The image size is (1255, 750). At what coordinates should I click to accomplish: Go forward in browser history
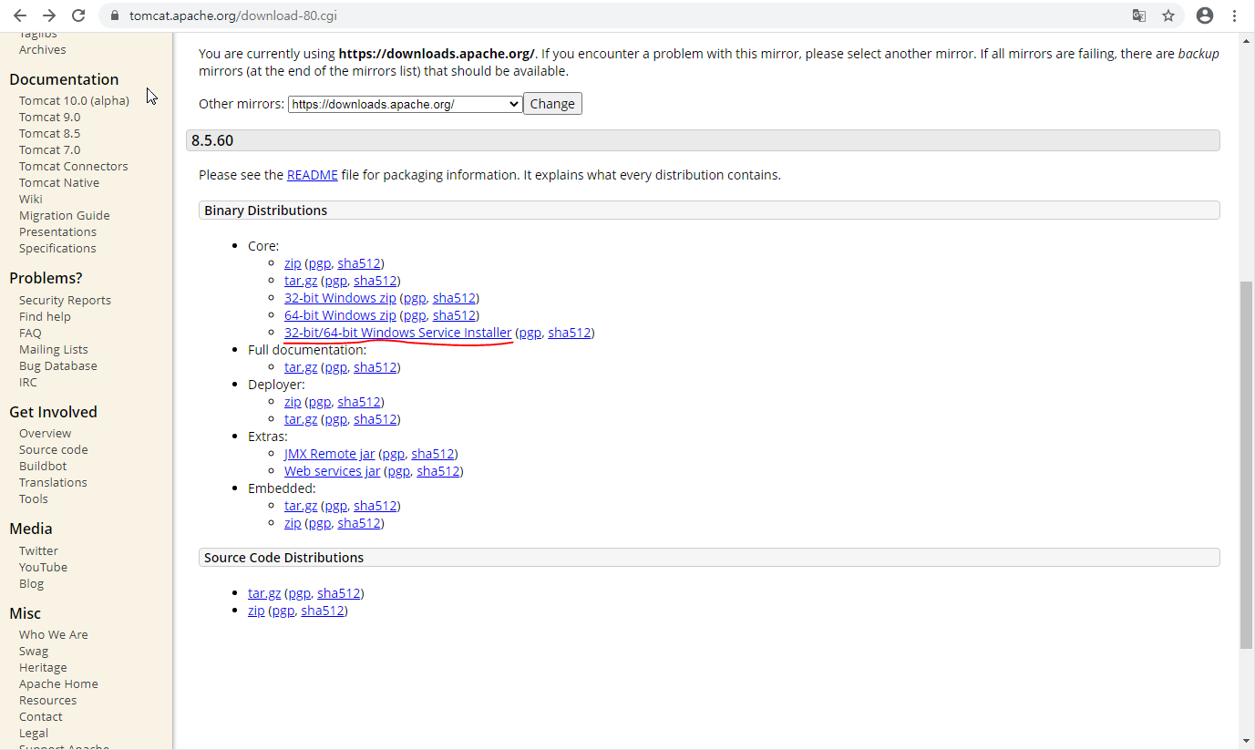[x=49, y=15]
